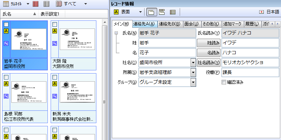Click the 表示設定1 column header
The image size is (281, 140).
(52, 14)
